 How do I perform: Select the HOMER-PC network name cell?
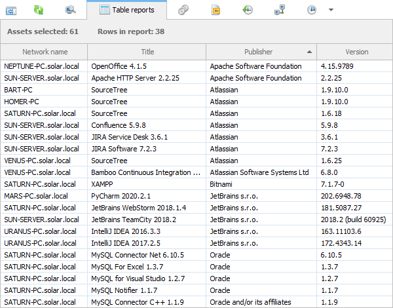pyautogui.click(x=44, y=102)
